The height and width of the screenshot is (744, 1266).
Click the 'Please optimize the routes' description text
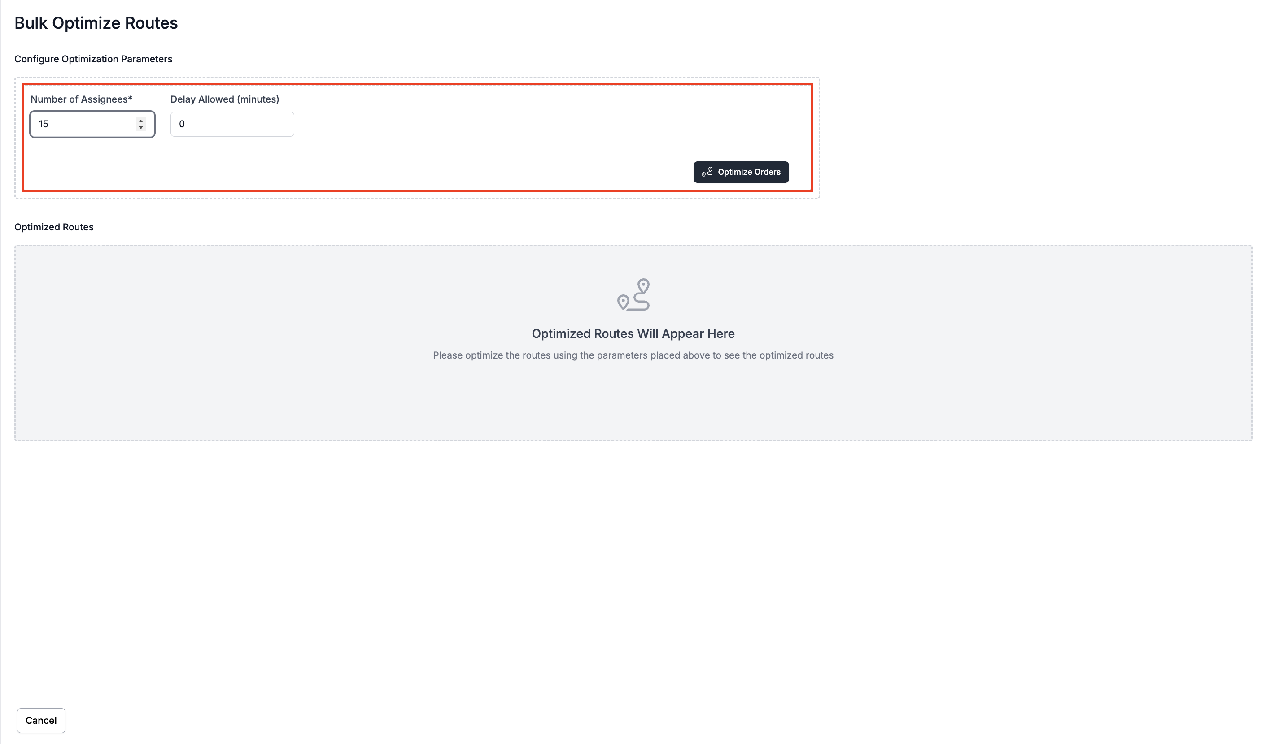click(633, 355)
